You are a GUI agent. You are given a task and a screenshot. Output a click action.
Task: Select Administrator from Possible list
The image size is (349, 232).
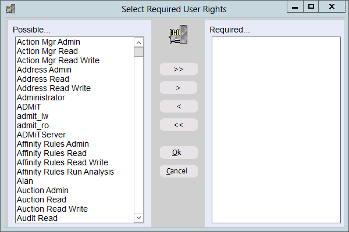click(x=41, y=97)
